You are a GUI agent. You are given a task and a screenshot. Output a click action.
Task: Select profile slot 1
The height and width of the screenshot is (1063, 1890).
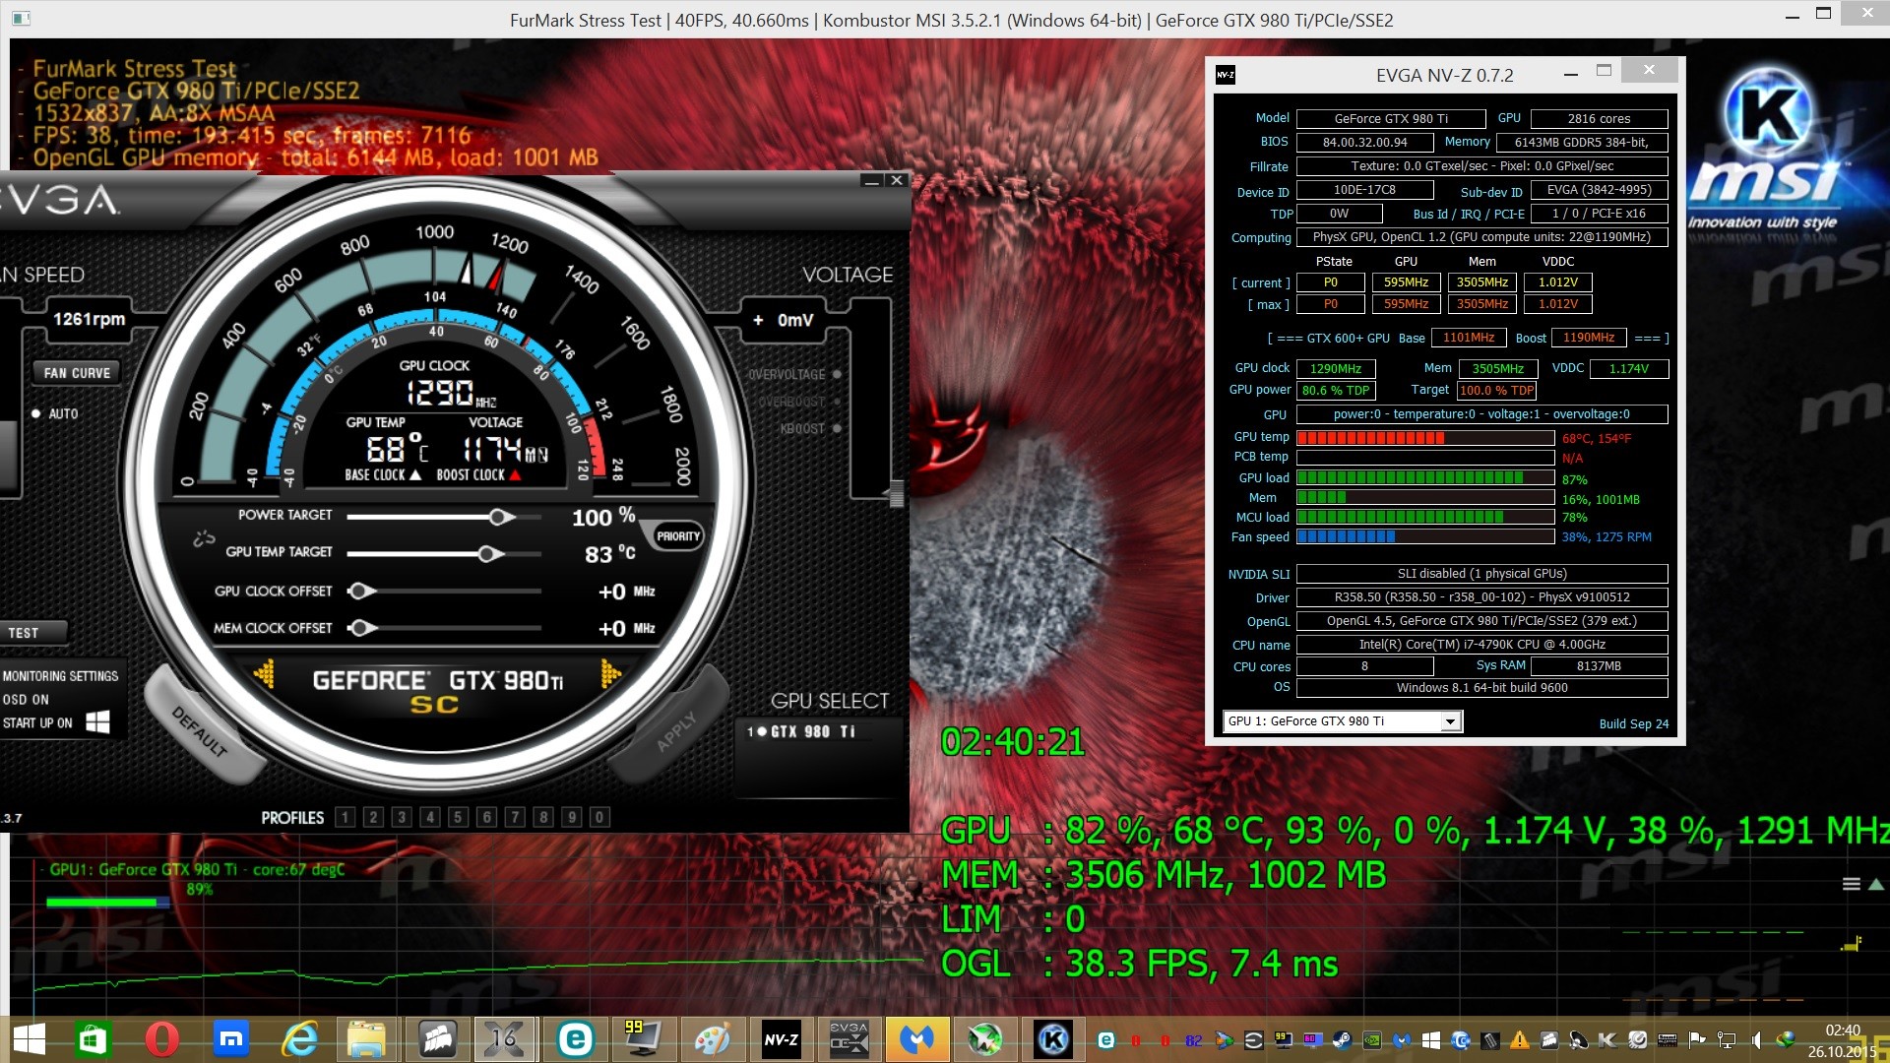[345, 817]
